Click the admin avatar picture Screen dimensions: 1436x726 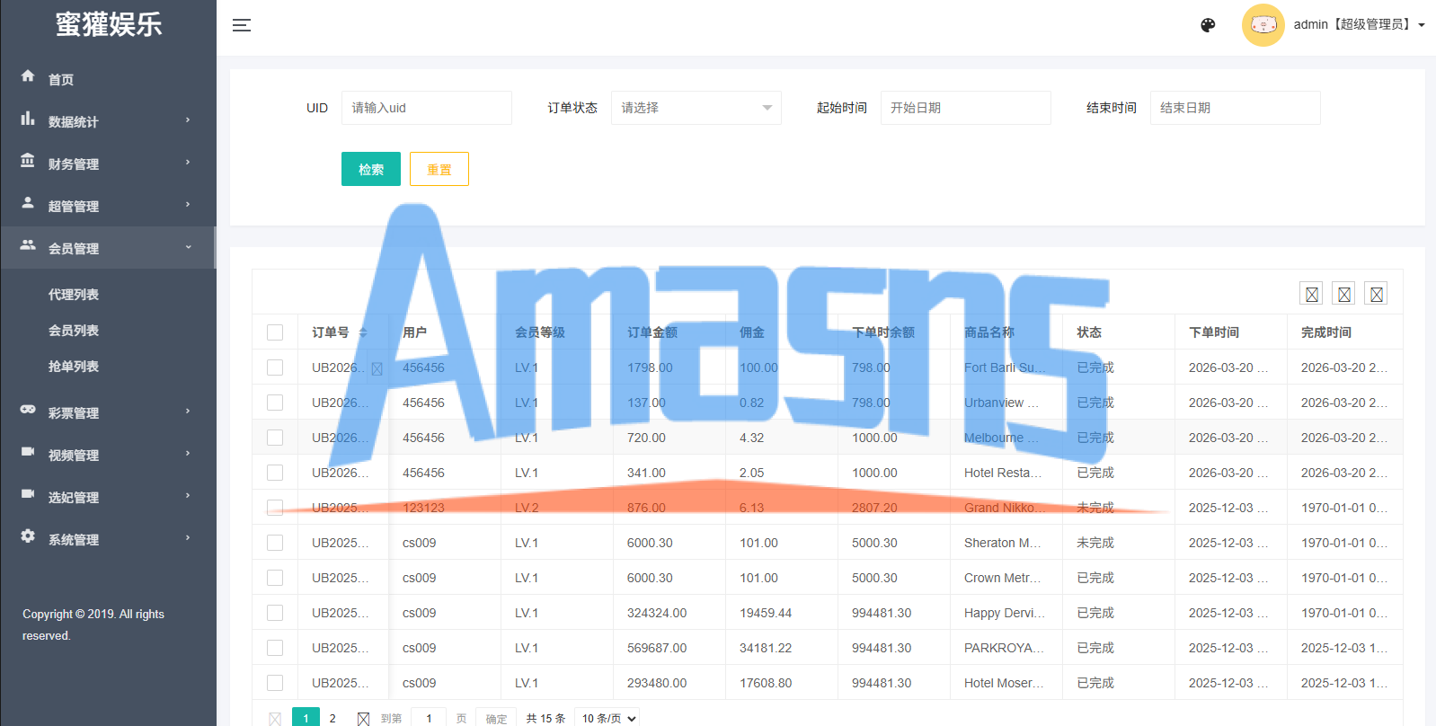pos(1263,25)
